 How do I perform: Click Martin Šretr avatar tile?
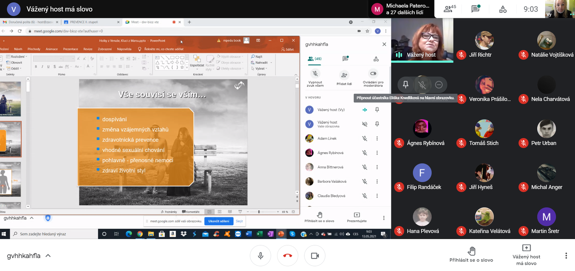[x=546, y=217]
